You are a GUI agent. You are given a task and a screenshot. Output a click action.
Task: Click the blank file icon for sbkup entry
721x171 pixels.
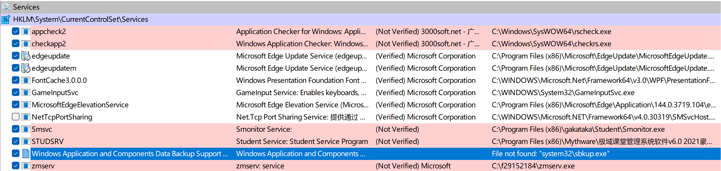tap(26, 154)
